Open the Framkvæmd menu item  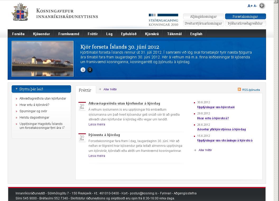[69, 34]
